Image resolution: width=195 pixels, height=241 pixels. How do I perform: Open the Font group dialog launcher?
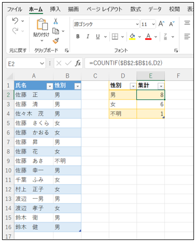click(x=176, y=50)
